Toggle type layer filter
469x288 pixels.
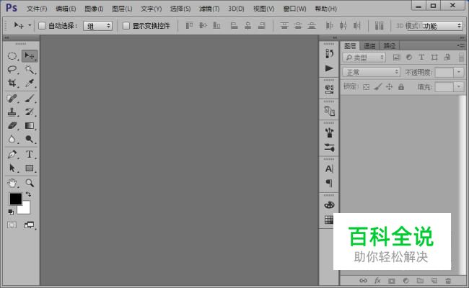coord(421,58)
